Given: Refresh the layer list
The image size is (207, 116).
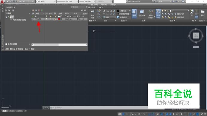Looking at the screenshot, I should coord(82,10).
